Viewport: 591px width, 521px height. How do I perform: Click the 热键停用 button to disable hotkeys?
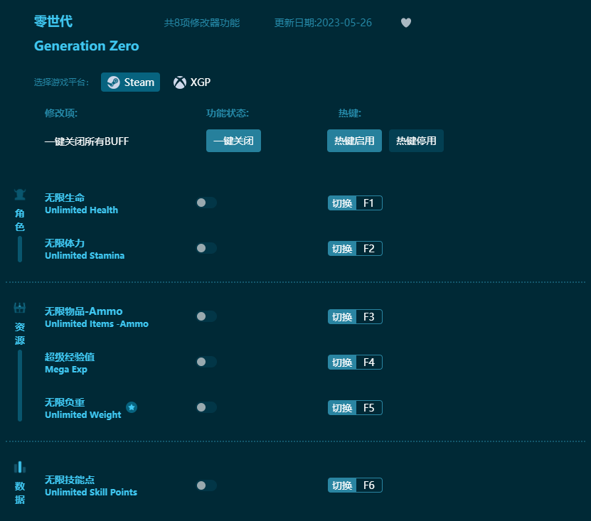point(416,141)
